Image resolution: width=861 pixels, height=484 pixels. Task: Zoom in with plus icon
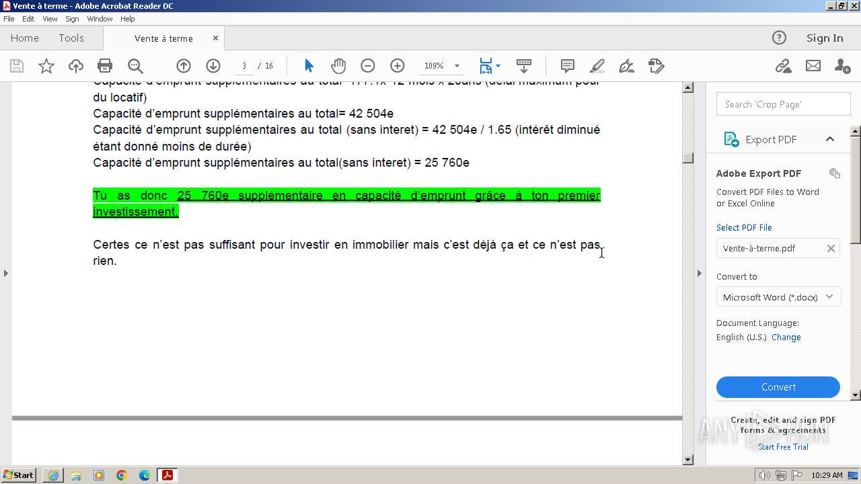point(398,66)
